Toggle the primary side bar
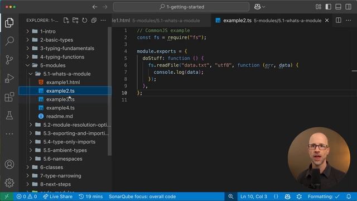The width and height of the screenshot is (357, 201). 329,7
